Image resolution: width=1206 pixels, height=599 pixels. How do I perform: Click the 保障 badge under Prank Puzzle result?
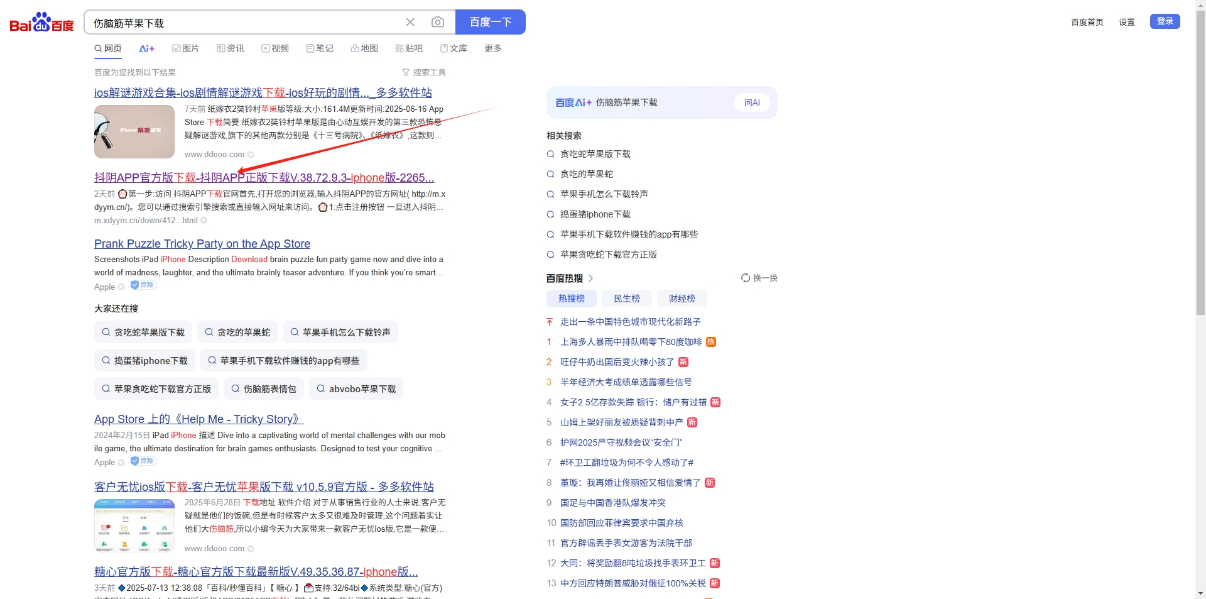[x=144, y=285]
